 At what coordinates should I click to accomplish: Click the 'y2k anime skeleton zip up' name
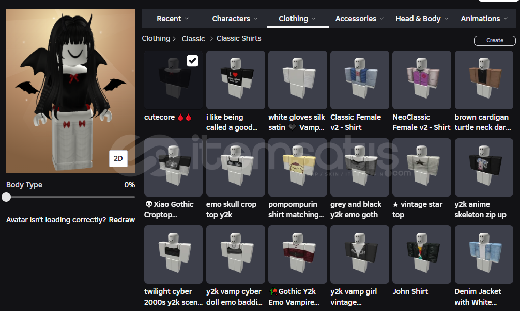481,209
